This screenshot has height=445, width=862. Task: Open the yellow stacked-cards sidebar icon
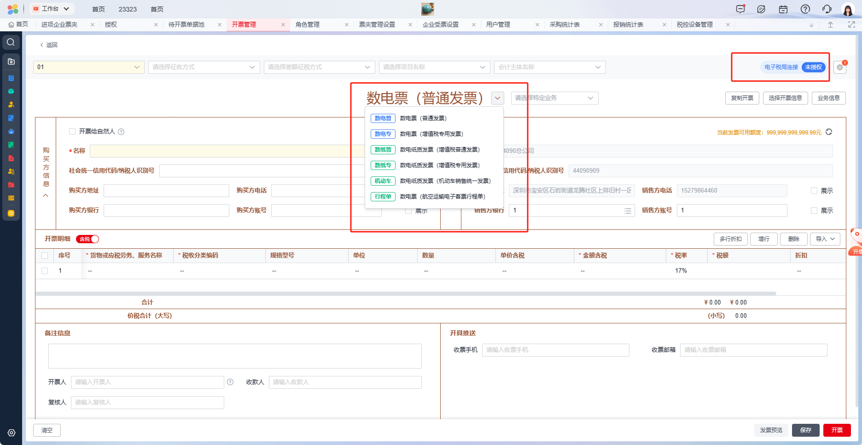pyautogui.click(x=11, y=198)
